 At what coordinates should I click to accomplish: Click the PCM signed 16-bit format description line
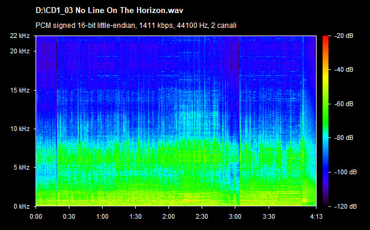(136, 25)
